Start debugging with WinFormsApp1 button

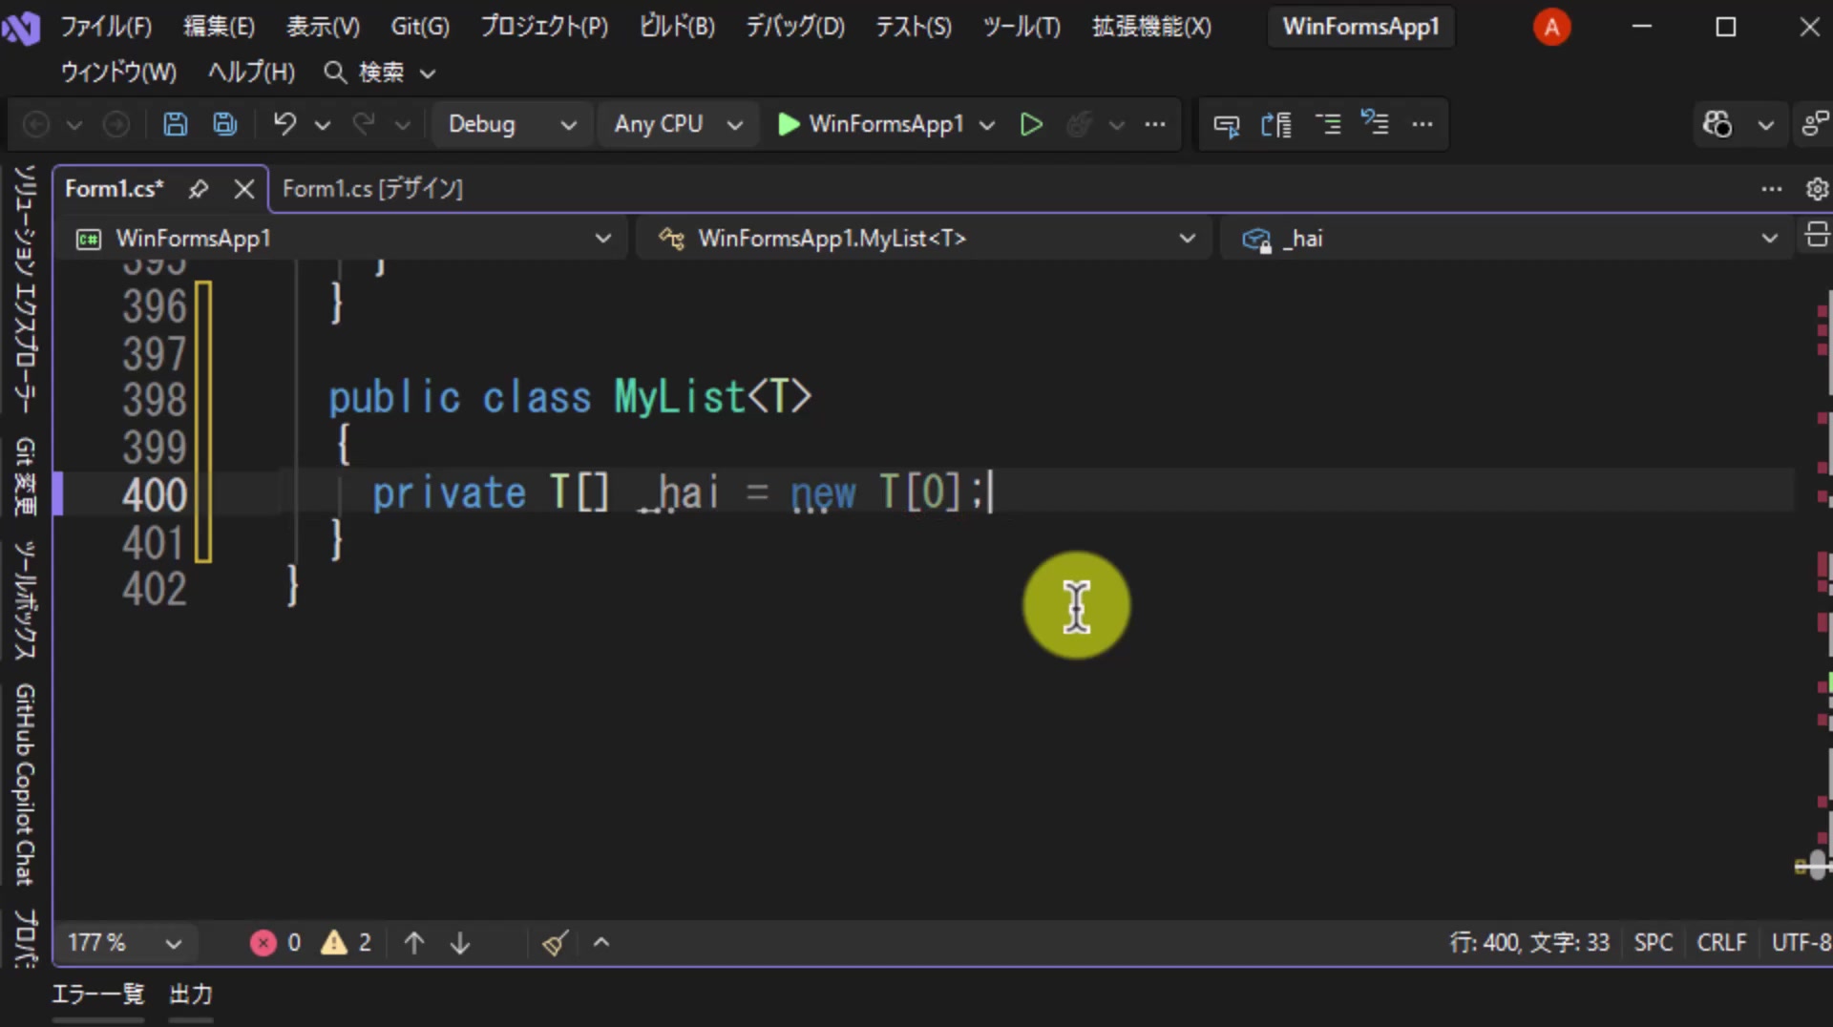(x=871, y=124)
